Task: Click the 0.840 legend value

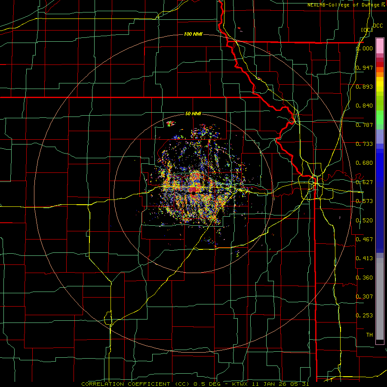Action: [x=364, y=106]
